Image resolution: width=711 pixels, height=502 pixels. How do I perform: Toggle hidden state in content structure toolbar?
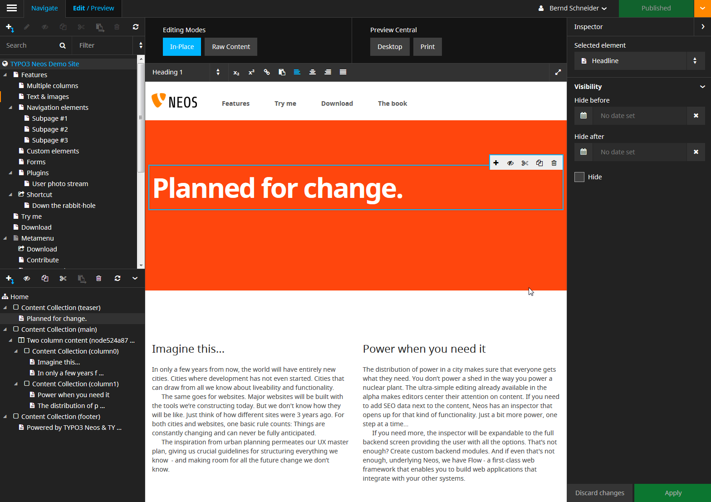click(x=27, y=279)
